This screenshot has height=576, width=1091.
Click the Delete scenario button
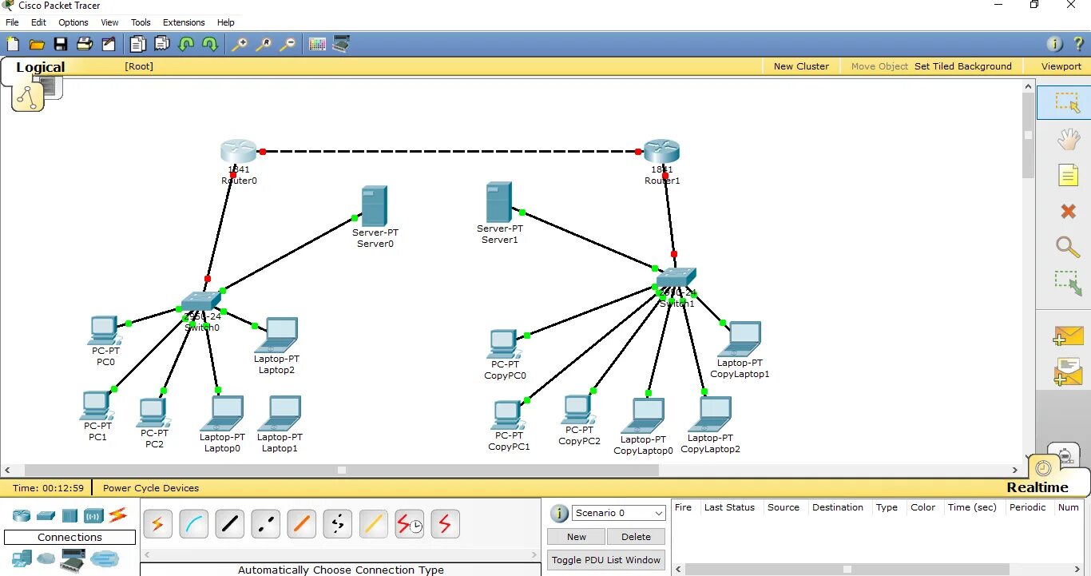[636, 537]
